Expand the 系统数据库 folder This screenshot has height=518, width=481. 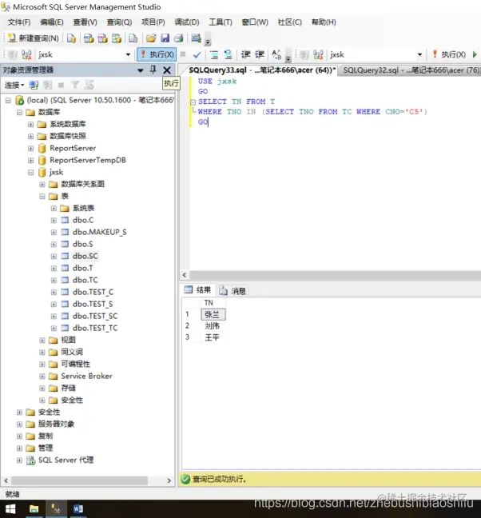[30, 124]
